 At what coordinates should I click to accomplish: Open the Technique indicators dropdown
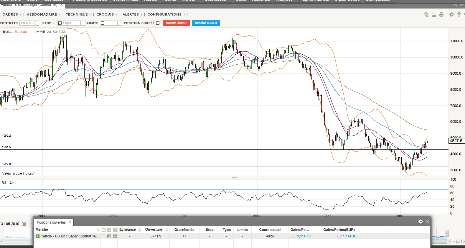pyautogui.click(x=78, y=14)
